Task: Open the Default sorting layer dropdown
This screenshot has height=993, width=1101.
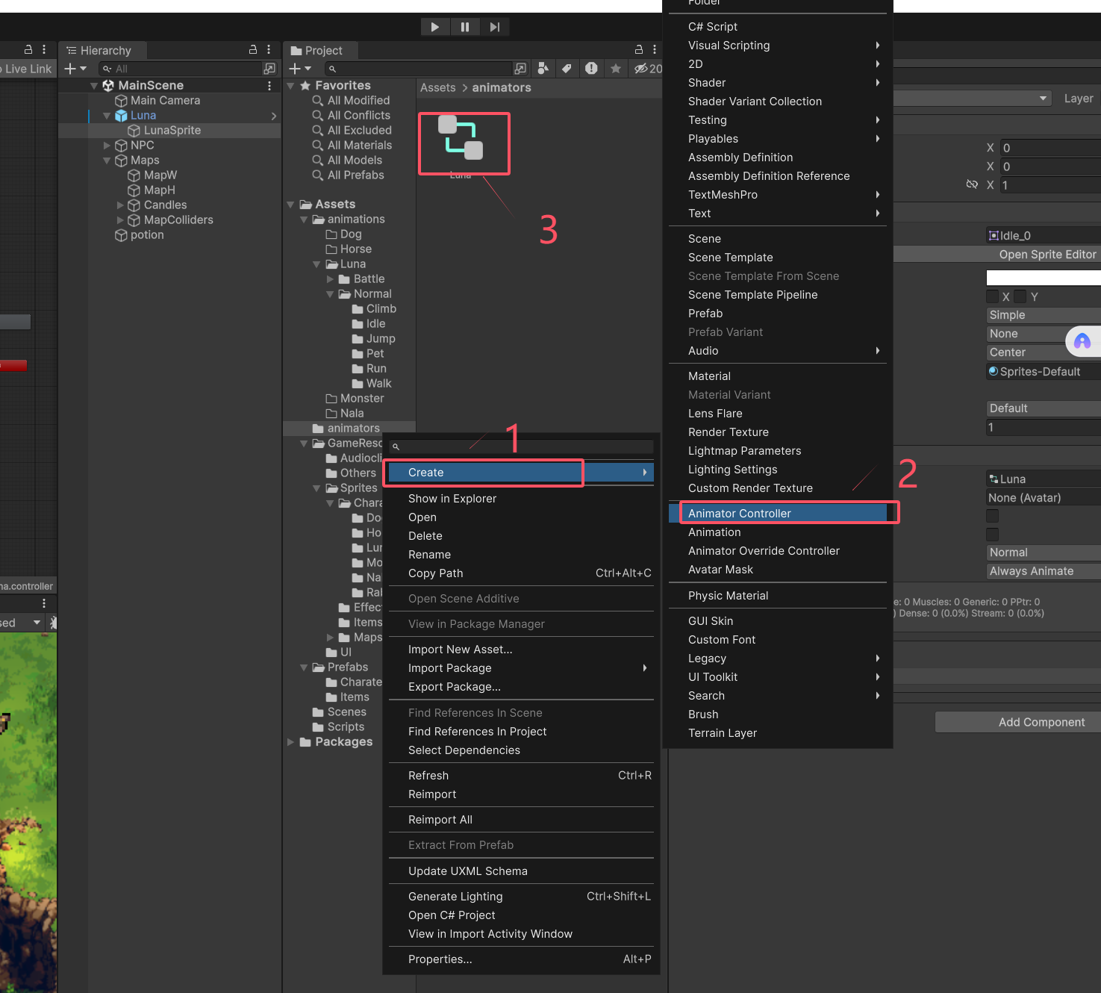Action: 1044,408
